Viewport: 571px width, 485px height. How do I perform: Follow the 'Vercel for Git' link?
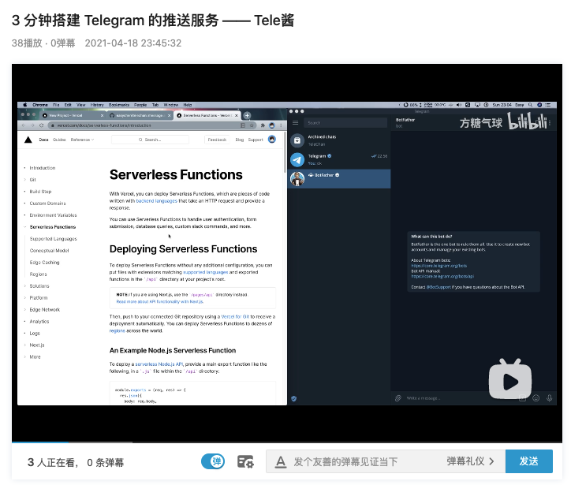pyautogui.click(x=235, y=316)
